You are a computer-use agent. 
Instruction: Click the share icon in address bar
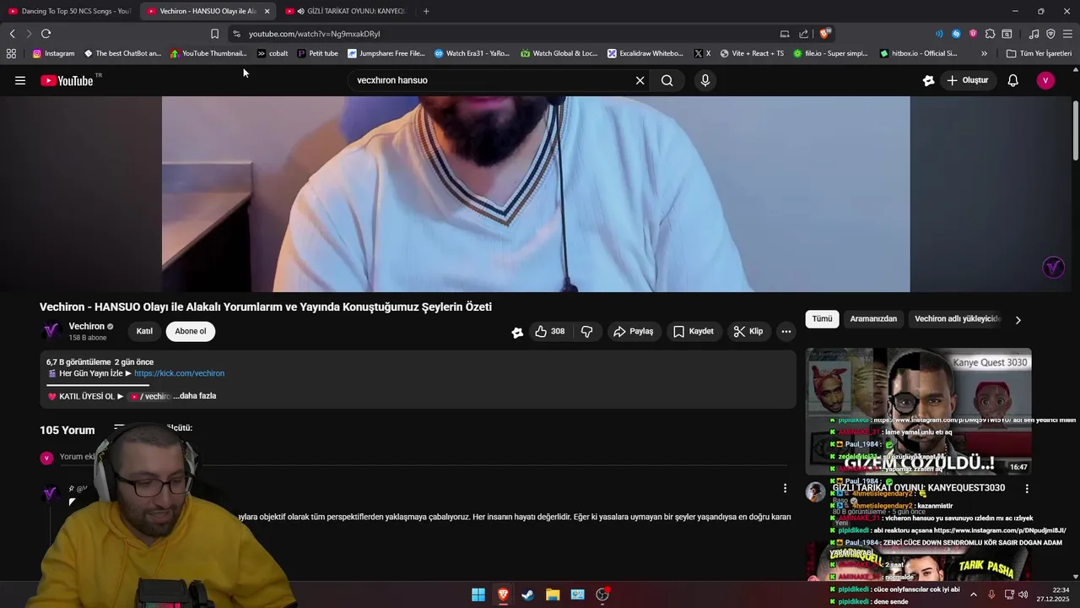pyautogui.click(x=803, y=34)
